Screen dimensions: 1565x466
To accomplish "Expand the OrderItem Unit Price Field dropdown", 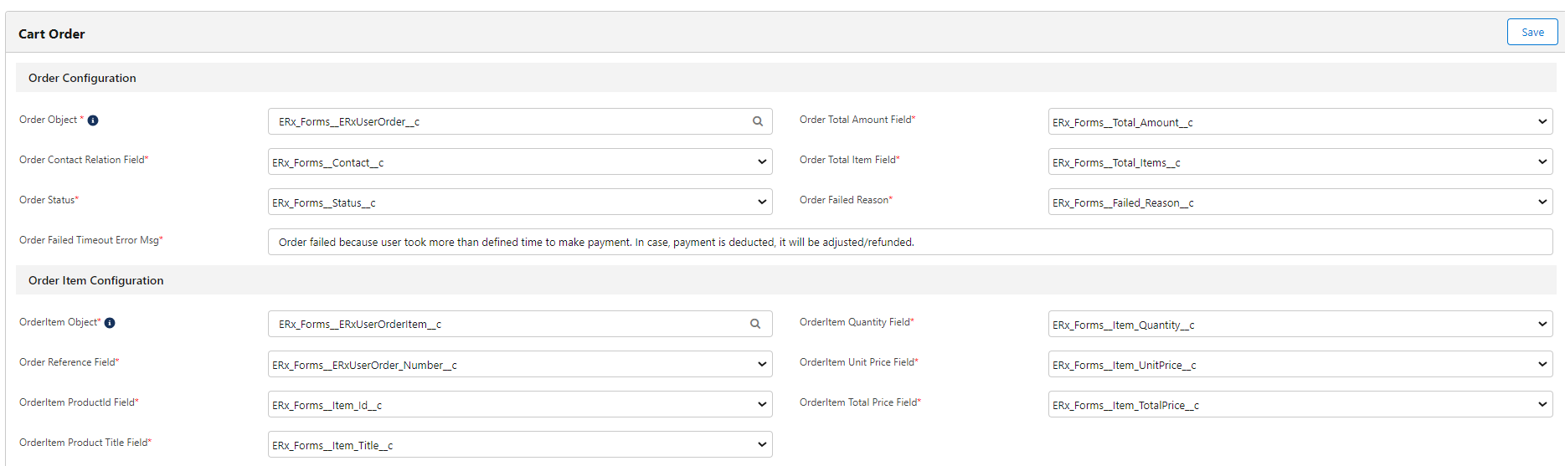I will tap(1300, 365).
